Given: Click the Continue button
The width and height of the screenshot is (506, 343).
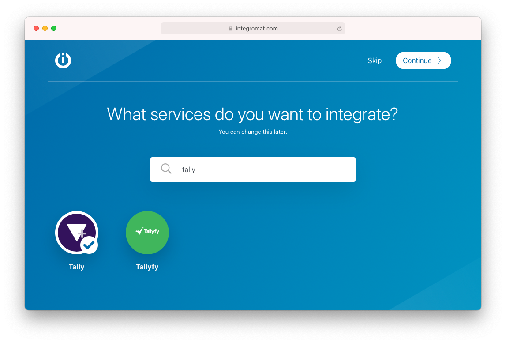Looking at the screenshot, I should pyautogui.click(x=424, y=60).
